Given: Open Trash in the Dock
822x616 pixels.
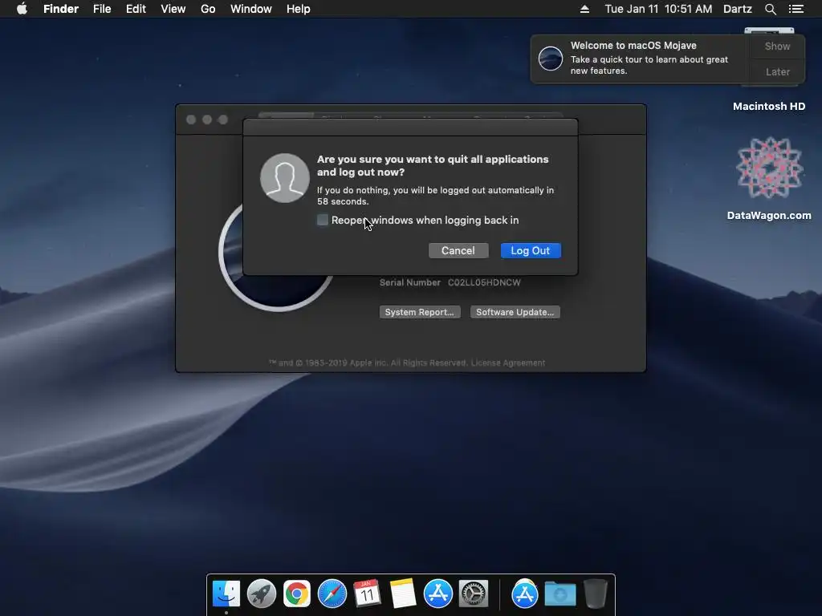Looking at the screenshot, I should tap(596, 594).
